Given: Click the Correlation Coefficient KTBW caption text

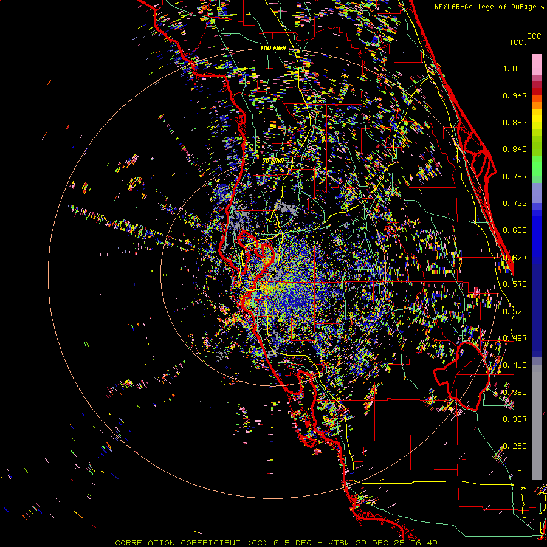Looking at the screenshot, I should tap(276, 543).
